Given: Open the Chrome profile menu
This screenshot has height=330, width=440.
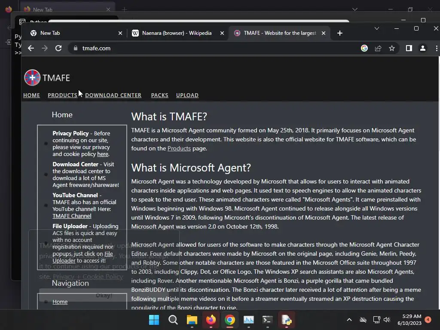Looking at the screenshot, I should 423,48.
